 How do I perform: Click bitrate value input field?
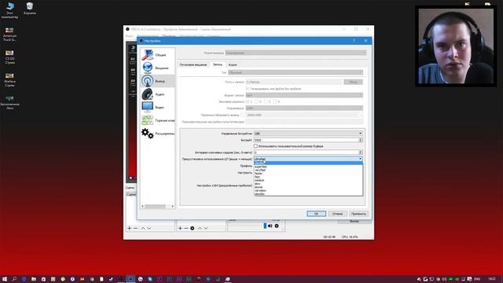click(x=307, y=140)
